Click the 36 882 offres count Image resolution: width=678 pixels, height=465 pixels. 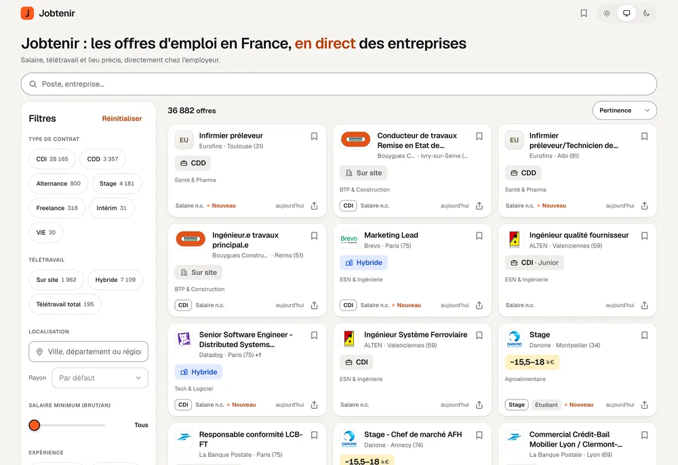(x=192, y=110)
